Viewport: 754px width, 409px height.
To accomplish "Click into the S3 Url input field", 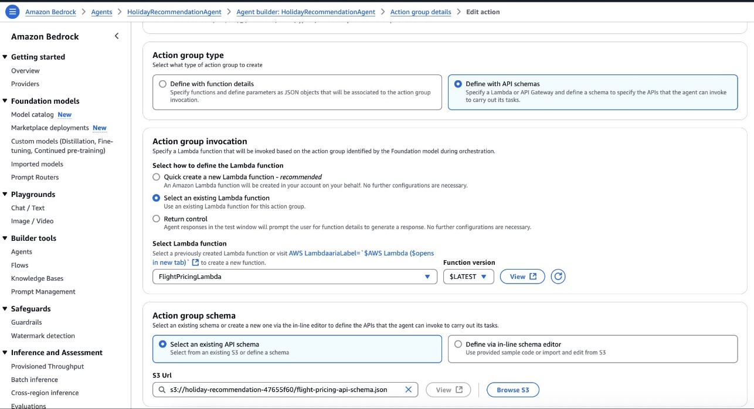I will (286, 390).
